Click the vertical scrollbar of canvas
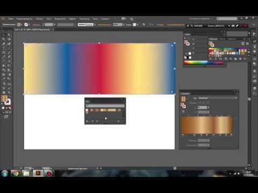Viewport: 258px width, 193px height. pyautogui.click(x=249, y=99)
